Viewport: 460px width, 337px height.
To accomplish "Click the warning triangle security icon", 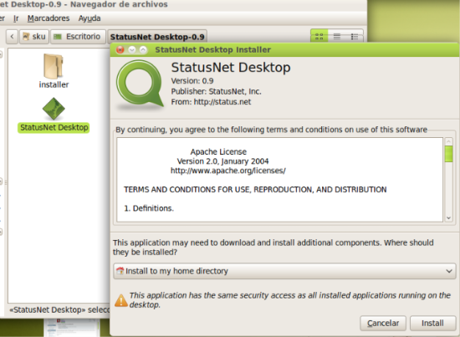I will tap(121, 300).
